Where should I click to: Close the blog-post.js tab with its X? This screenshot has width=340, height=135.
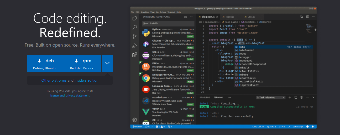pos(217,16)
